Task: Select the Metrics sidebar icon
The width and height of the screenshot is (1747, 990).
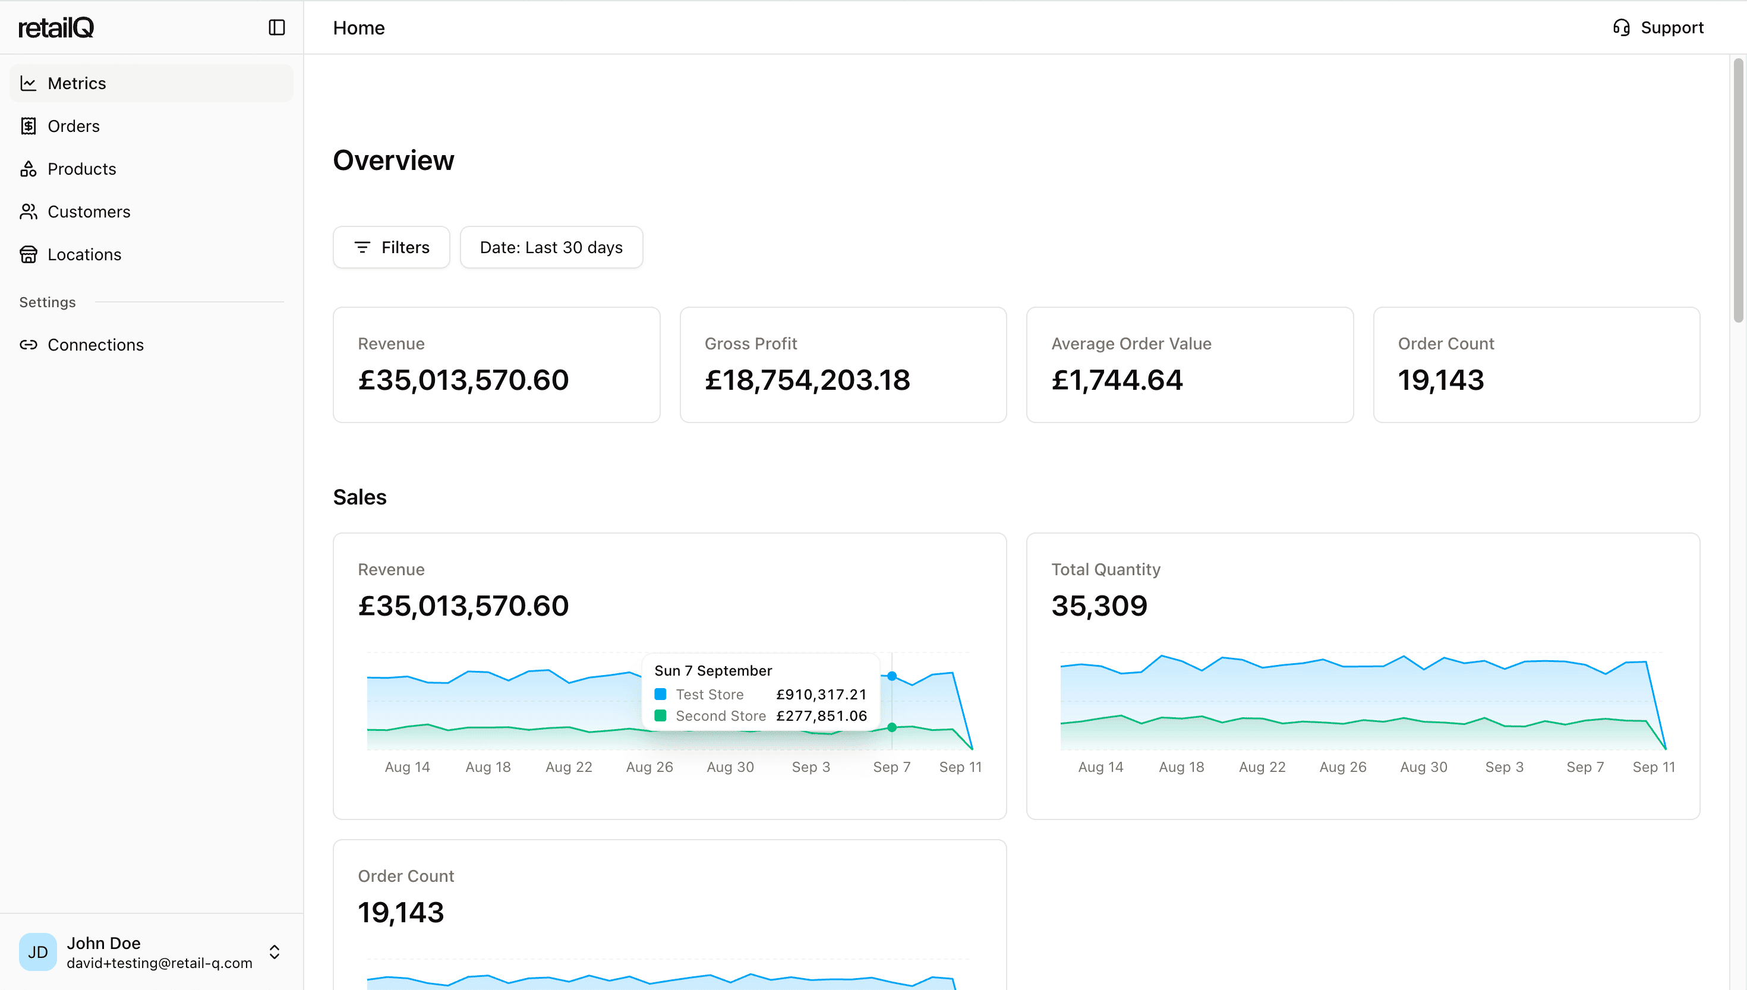Action: tap(28, 82)
